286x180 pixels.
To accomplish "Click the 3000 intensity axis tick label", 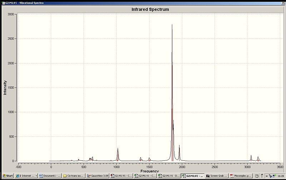I will [x=11, y=14].
